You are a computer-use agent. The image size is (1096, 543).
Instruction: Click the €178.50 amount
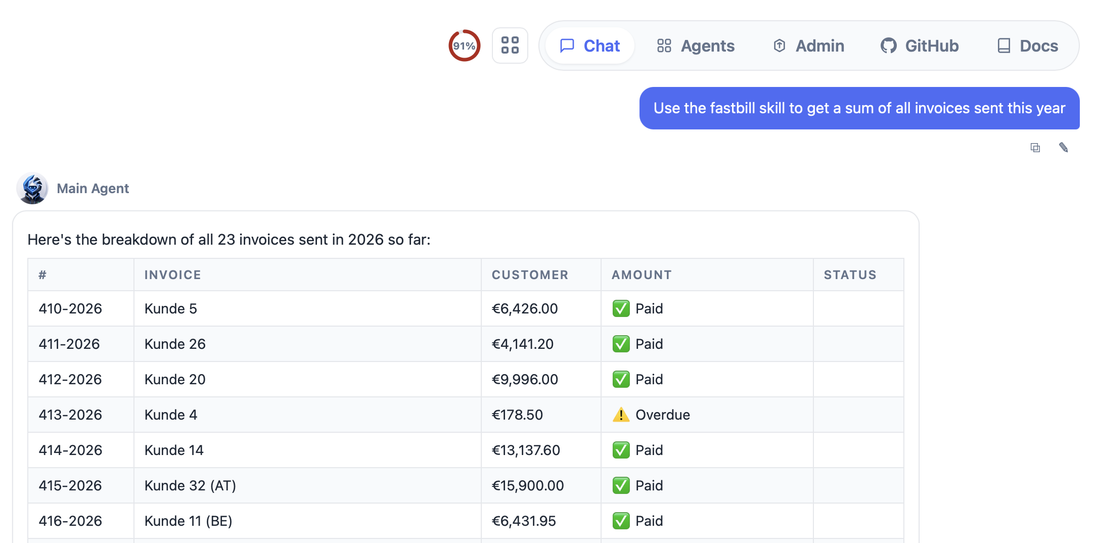[517, 415]
